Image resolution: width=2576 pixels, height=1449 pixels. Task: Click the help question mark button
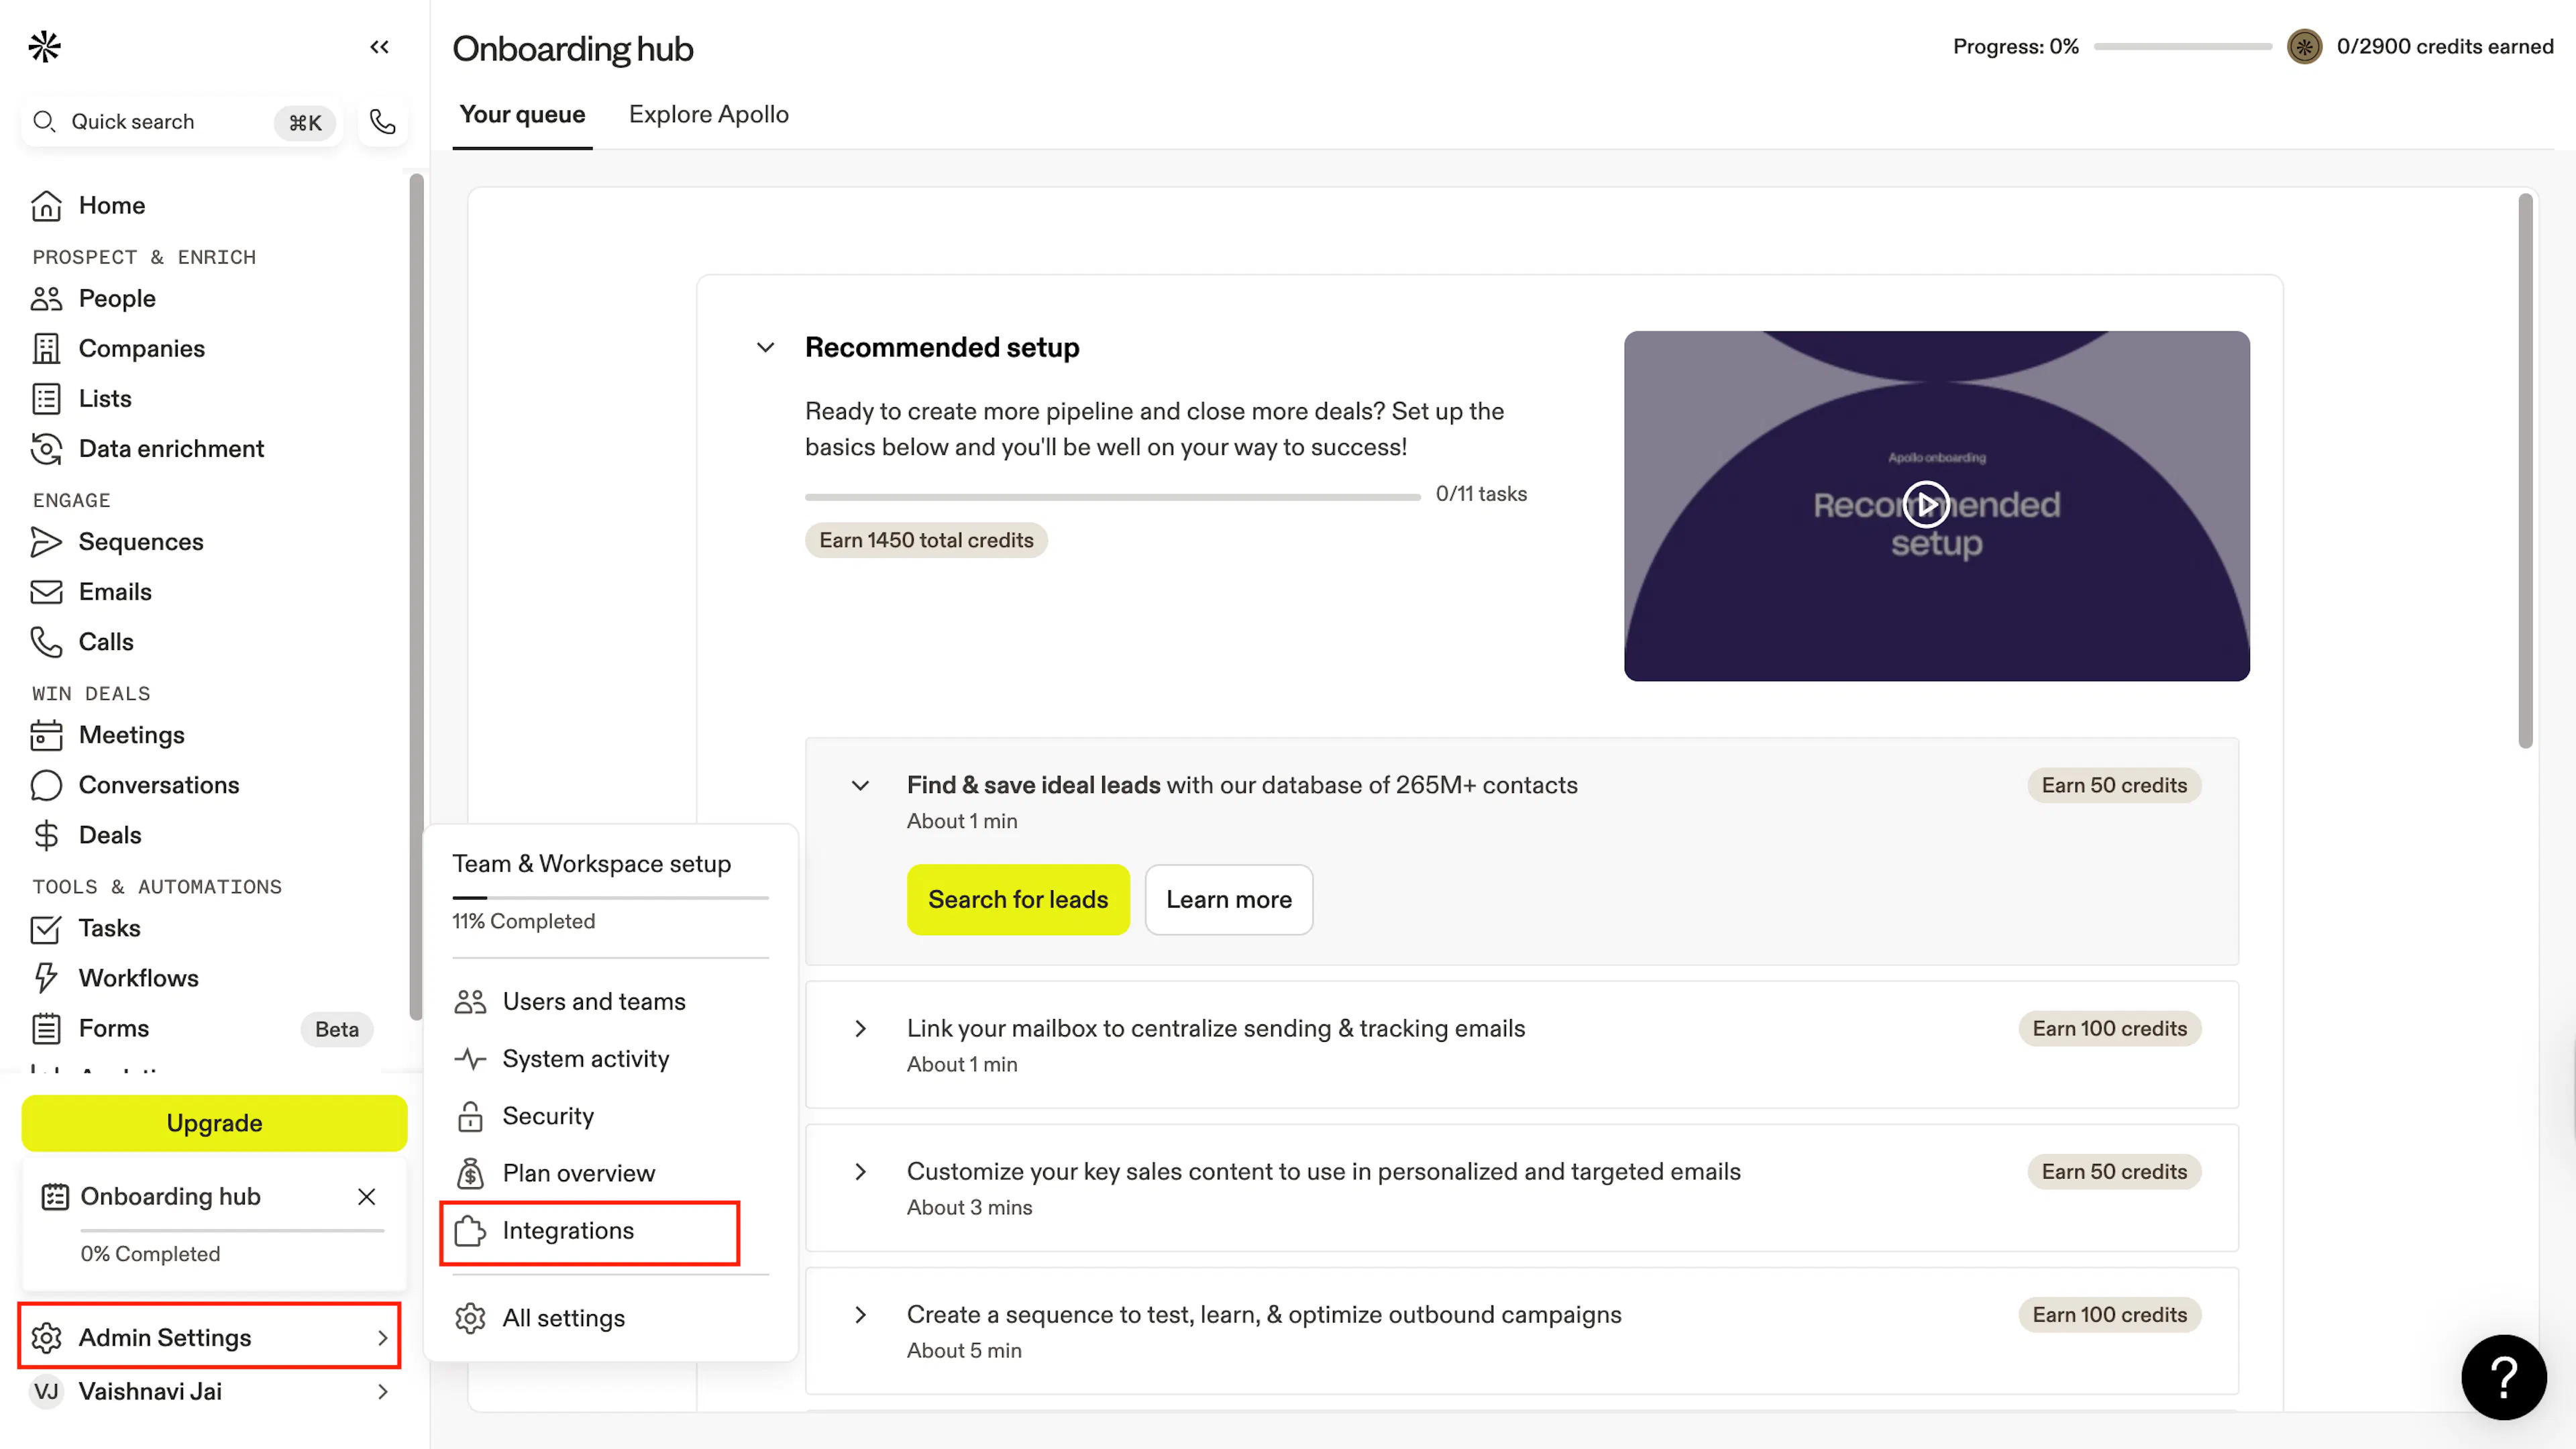pos(2504,1377)
